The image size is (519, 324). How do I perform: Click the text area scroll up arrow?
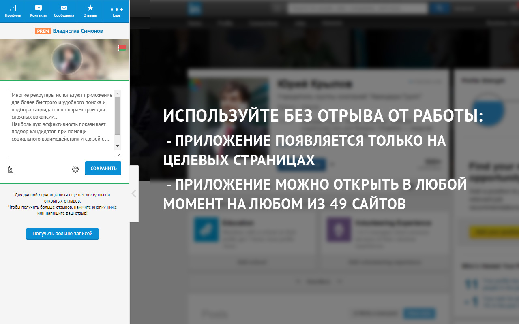(118, 94)
